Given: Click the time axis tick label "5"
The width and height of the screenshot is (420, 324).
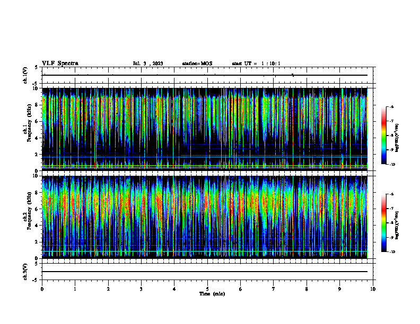Looking at the screenshot, I should click(x=207, y=289).
